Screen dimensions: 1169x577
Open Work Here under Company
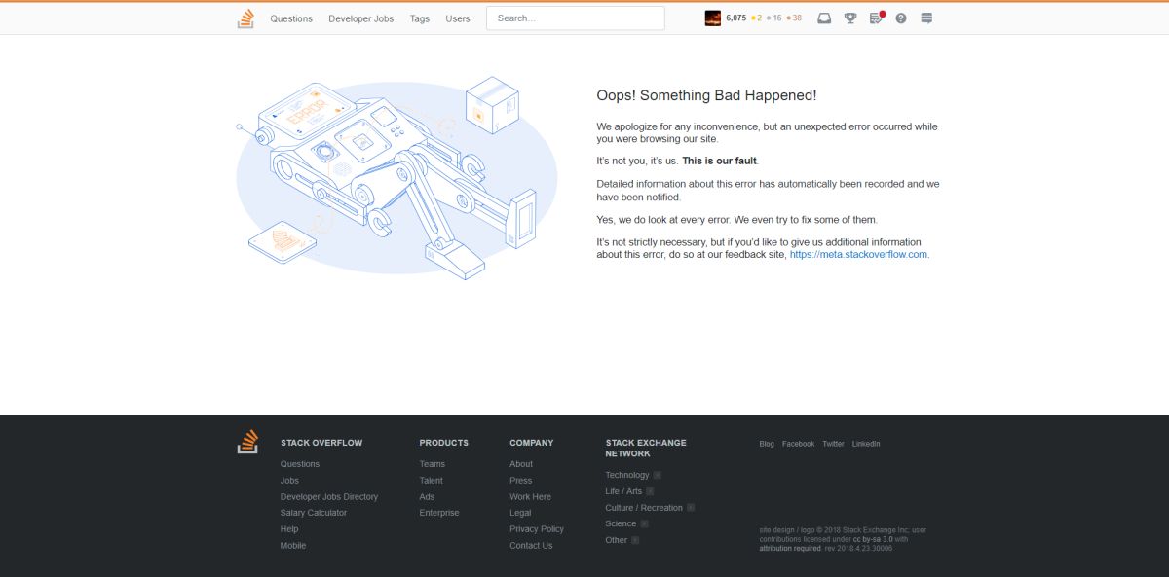[x=530, y=497]
